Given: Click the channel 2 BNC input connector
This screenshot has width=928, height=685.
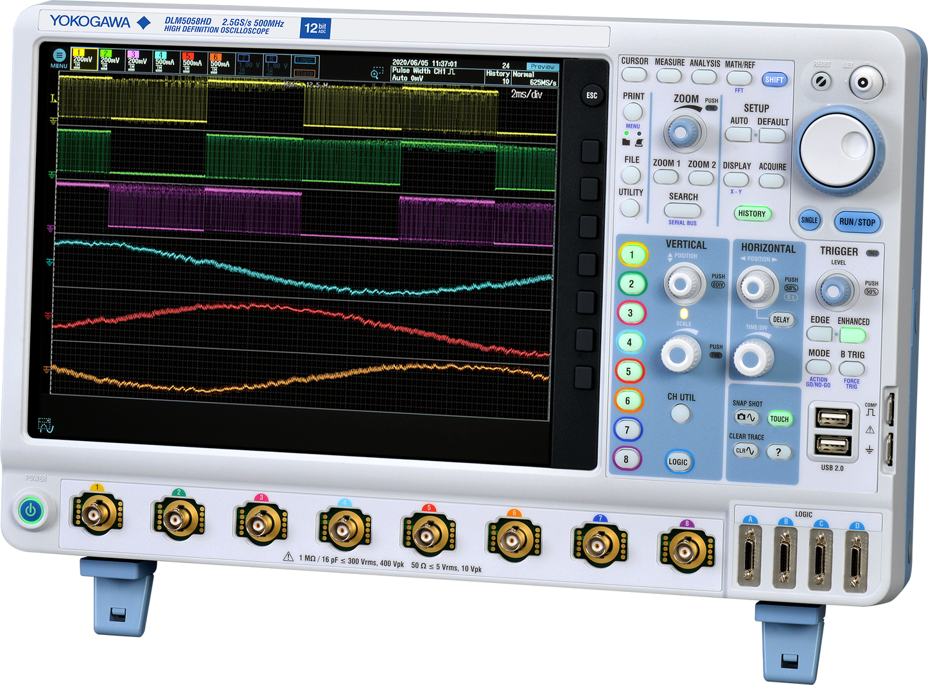Looking at the screenshot, I should point(178,519).
